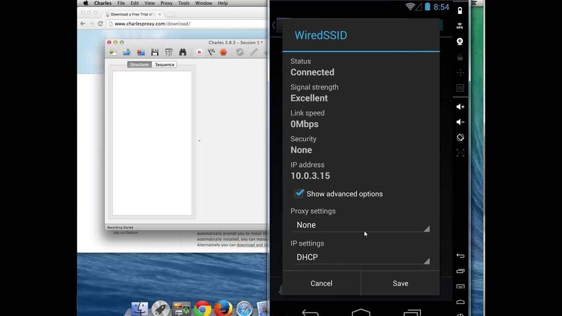562x316 pixels.
Task: Open Safari from the Dock
Action: [244, 309]
